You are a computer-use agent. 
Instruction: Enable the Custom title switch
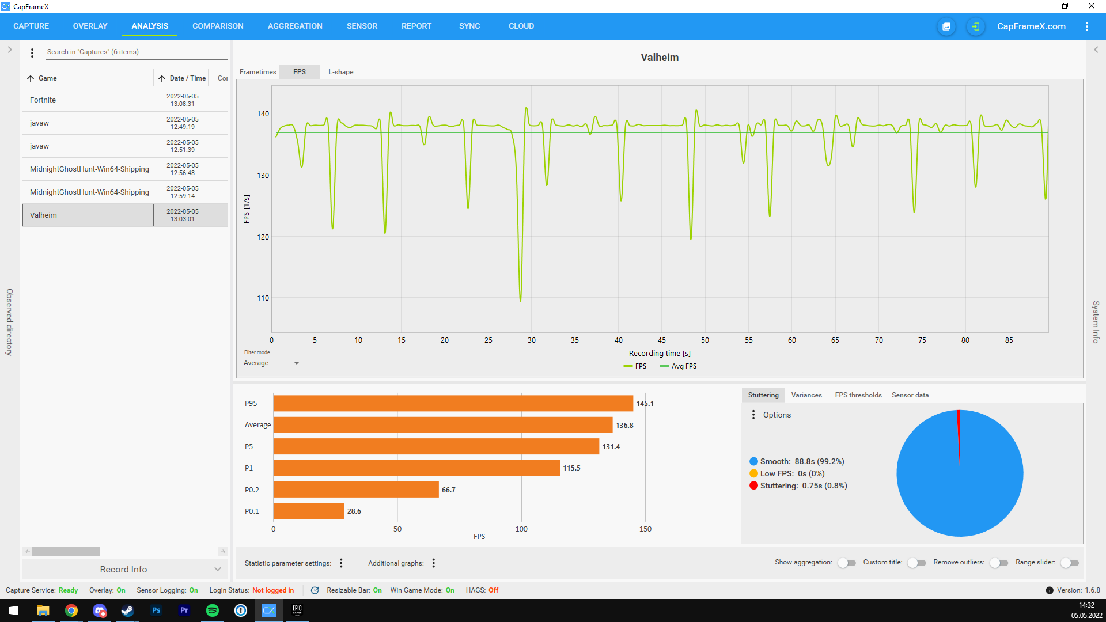[x=916, y=563]
